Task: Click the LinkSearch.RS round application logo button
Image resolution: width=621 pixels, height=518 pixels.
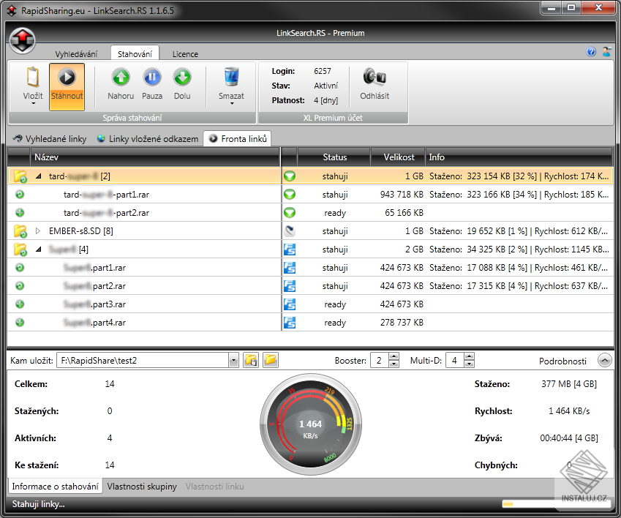Action: coord(22,40)
